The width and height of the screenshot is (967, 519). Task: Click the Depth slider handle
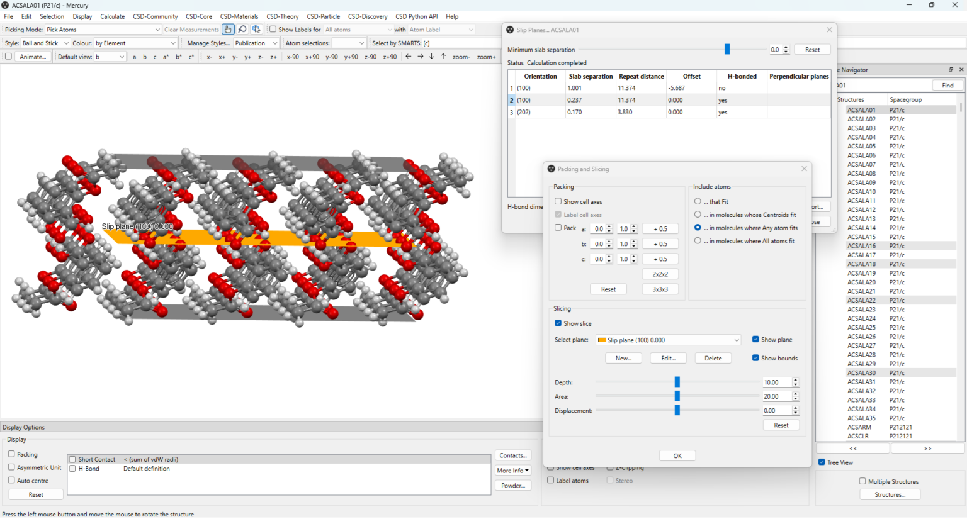tap(677, 382)
